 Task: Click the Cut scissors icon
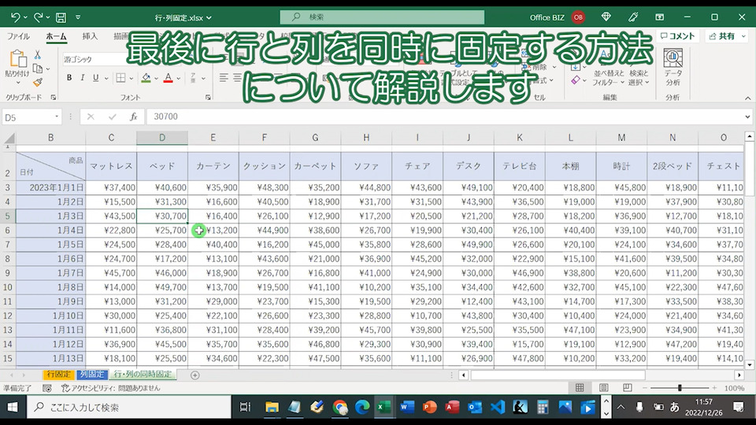coord(38,54)
